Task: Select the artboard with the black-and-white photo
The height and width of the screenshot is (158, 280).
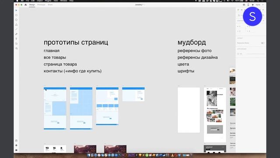Action: pyautogui.click(x=215, y=115)
